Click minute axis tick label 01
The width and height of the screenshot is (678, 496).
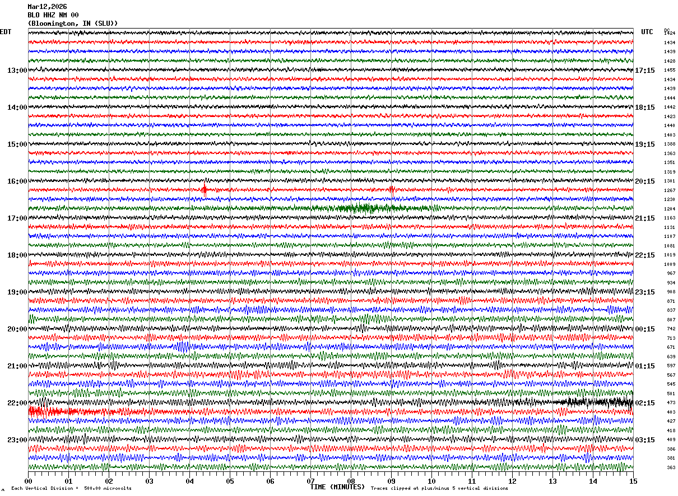point(68,481)
